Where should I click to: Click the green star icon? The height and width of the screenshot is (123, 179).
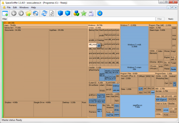click(x=84, y=13)
